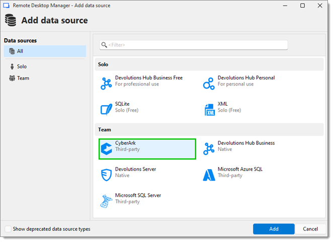Click the Microsoft Azure SQL icon
The image size is (333, 242).
pos(209,175)
